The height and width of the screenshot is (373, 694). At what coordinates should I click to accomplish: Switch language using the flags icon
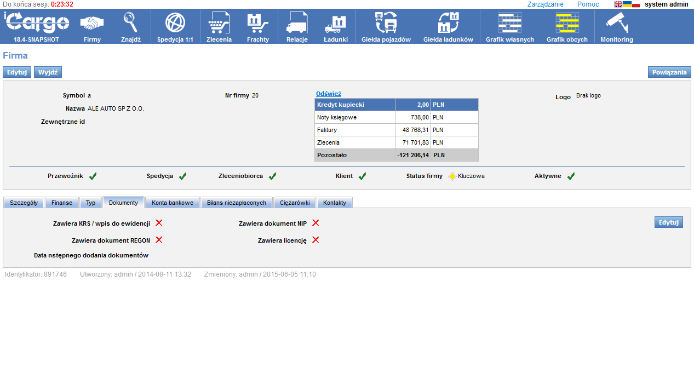(627, 4)
